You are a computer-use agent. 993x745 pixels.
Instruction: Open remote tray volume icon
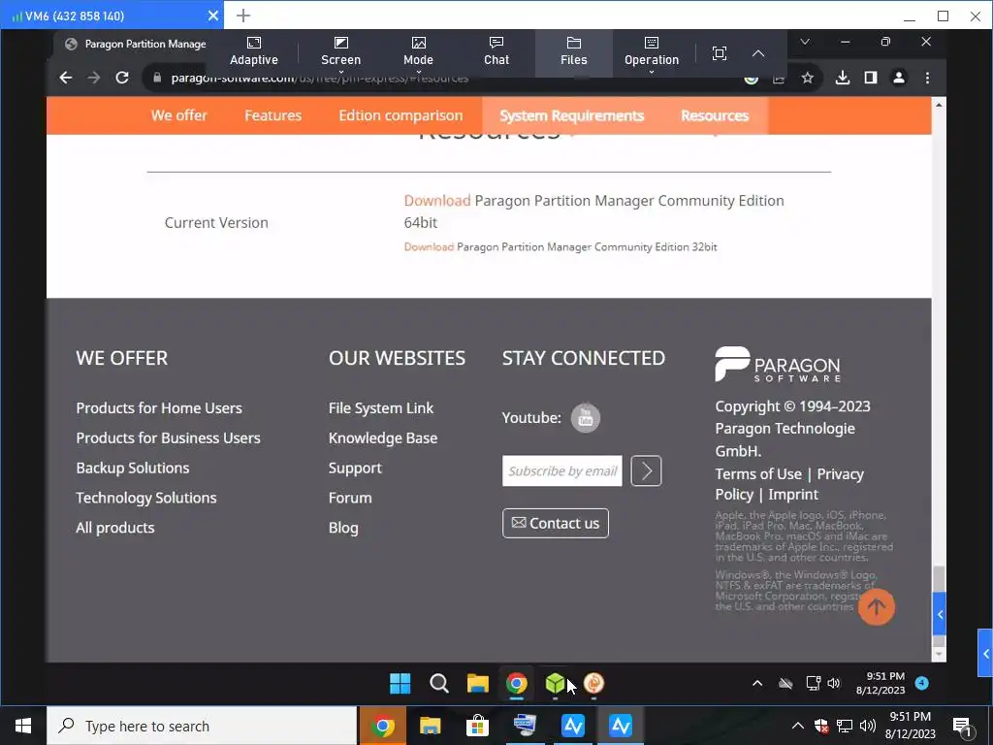[x=833, y=684]
